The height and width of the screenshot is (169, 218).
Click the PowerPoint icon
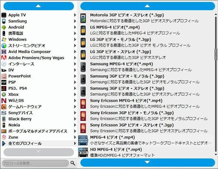[4, 76]
